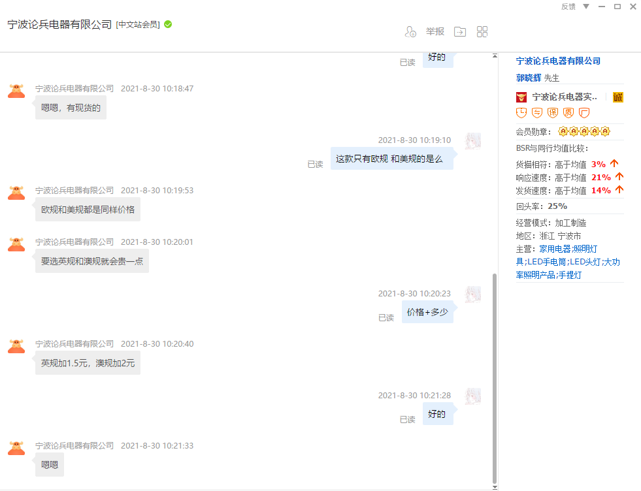Click the chat scrollbar down arrow
Screen dimensions: 641x491
click(x=495, y=487)
